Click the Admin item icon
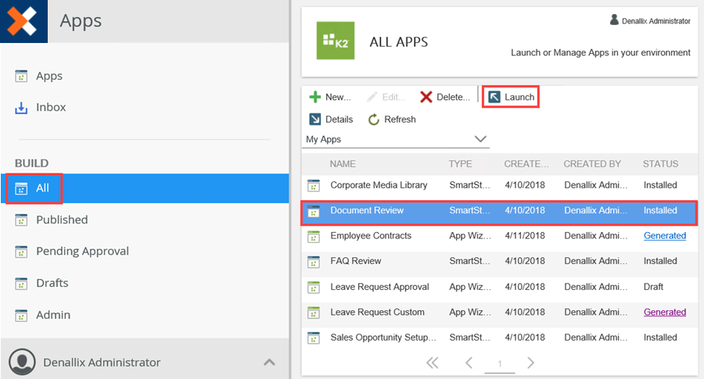This screenshot has height=379, width=704. 21,315
